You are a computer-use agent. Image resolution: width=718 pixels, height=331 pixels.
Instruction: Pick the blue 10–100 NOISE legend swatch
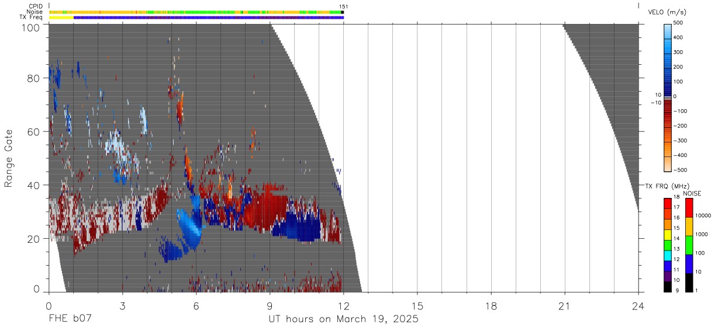[689, 264]
